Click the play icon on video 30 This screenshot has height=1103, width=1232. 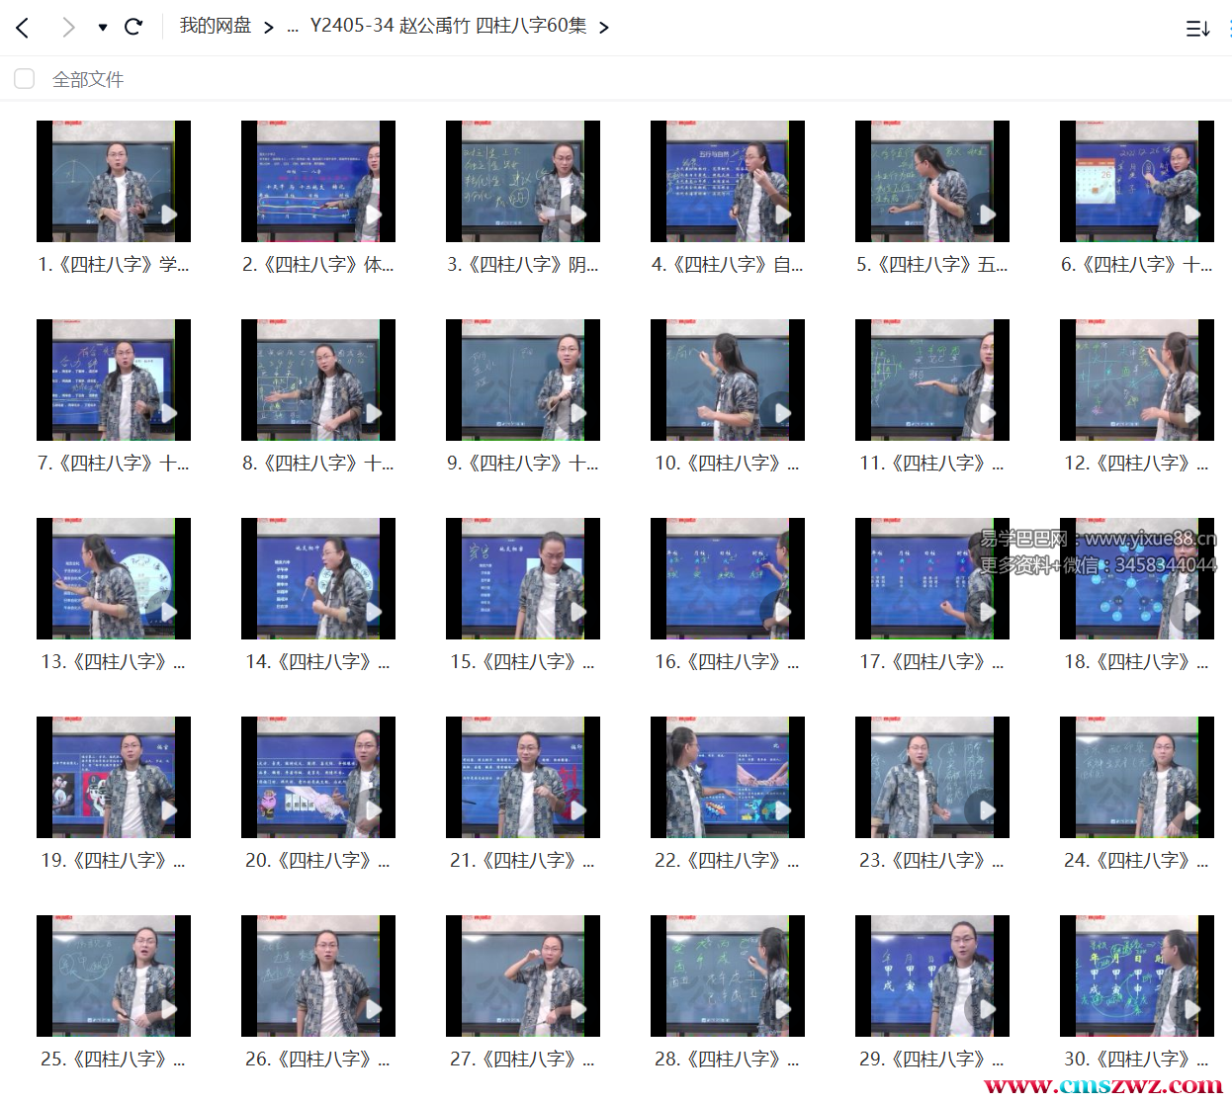click(x=1192, y=1009)
